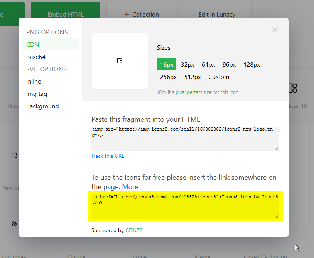This screenshot has height=258, width=314.
Task: Click the SVG OPTIONS heading
Action: click(x=46, y=69)
